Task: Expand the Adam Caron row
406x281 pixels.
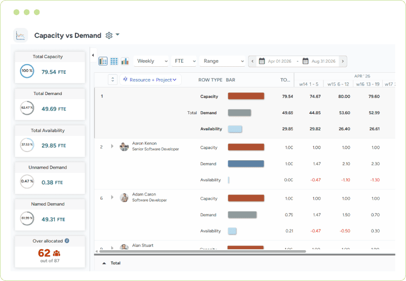Action: click(x=112, y=197)
